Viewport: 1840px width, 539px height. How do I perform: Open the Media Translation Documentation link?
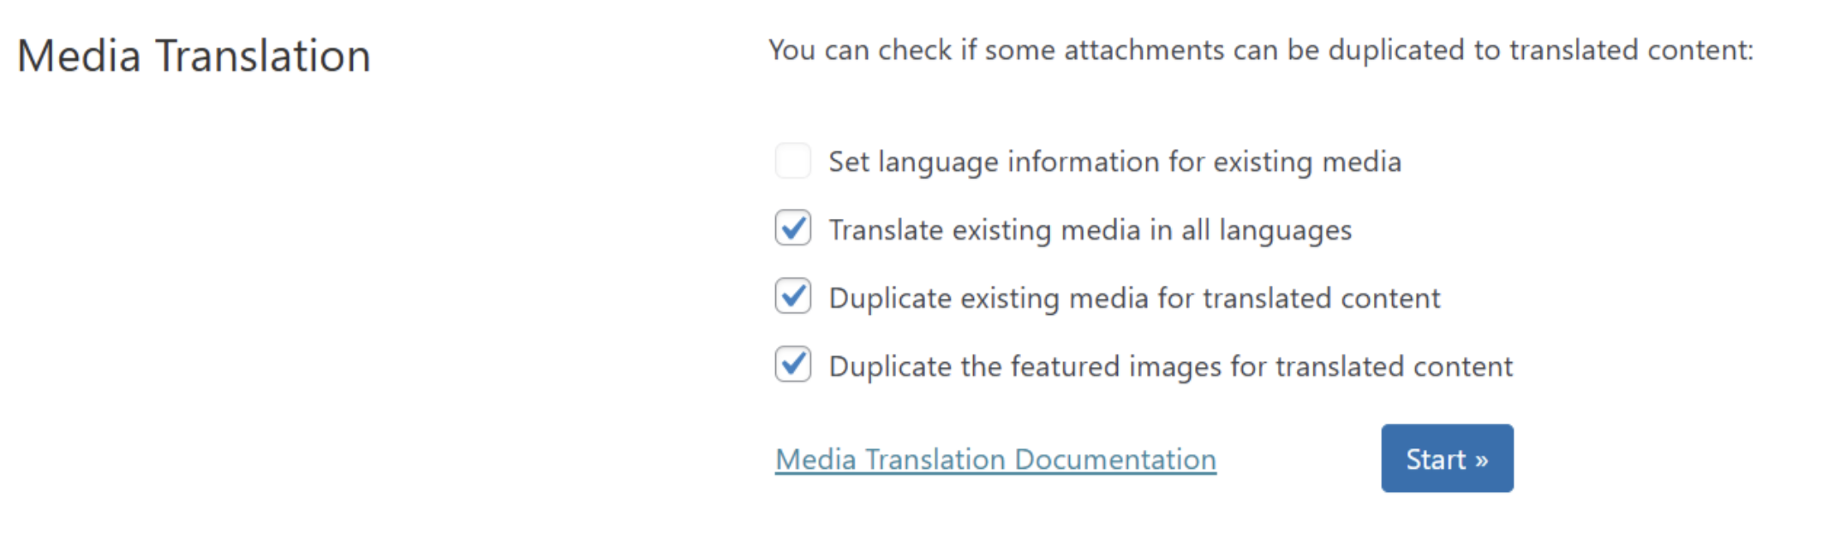(995, 460)
